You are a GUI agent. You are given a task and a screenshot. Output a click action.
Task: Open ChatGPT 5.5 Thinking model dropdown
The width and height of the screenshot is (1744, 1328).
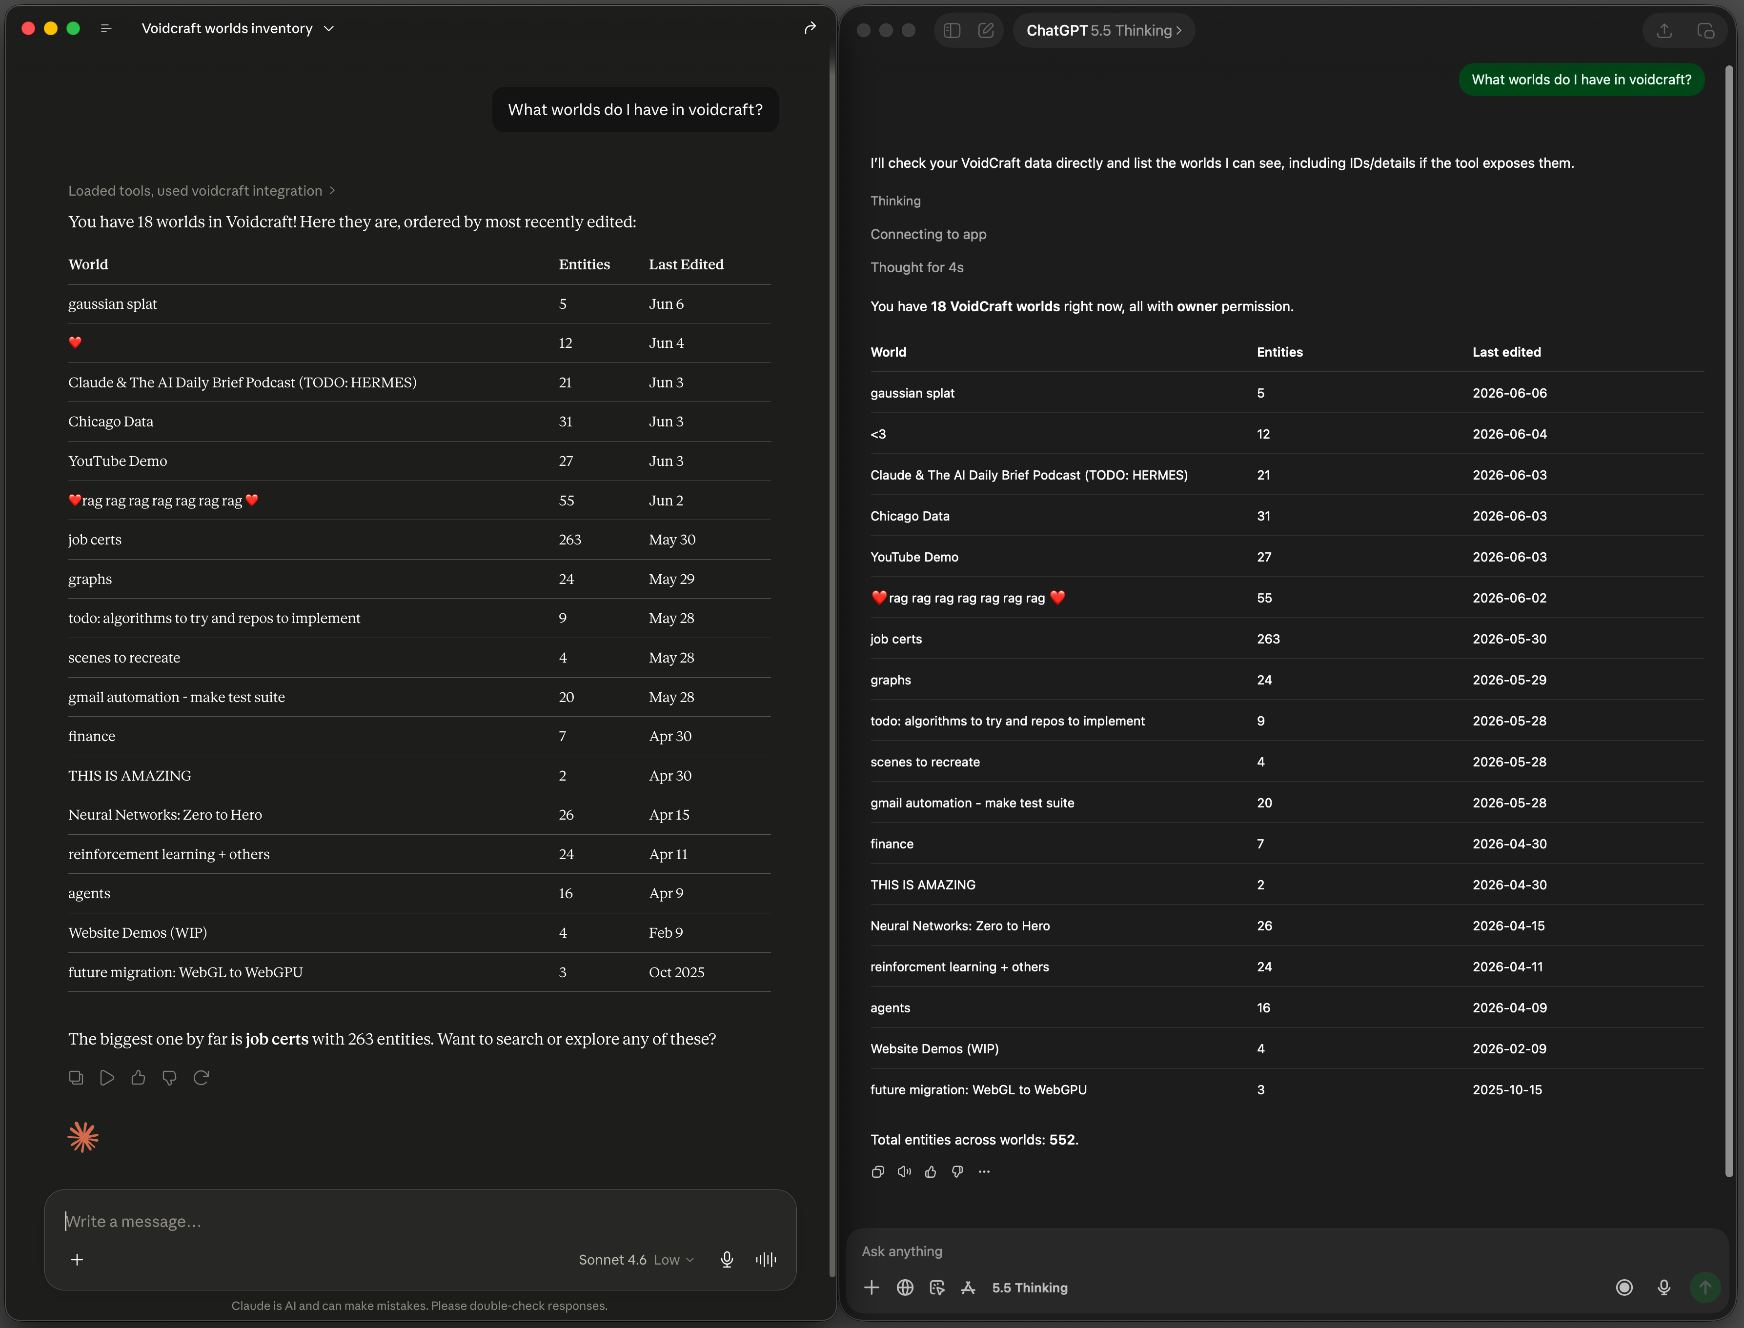(x=1104, y=30)
